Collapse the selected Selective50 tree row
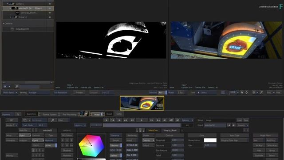 pyautogui.click(x=10, y=8)
